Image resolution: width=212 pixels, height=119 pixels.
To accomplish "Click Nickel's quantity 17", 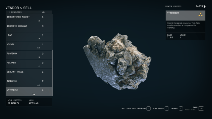I will [38, 48].
